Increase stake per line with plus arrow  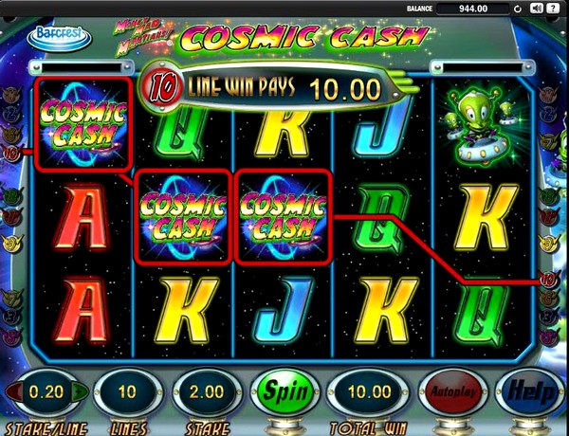(80, 392)
